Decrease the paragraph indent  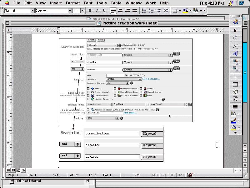[158, 11]
